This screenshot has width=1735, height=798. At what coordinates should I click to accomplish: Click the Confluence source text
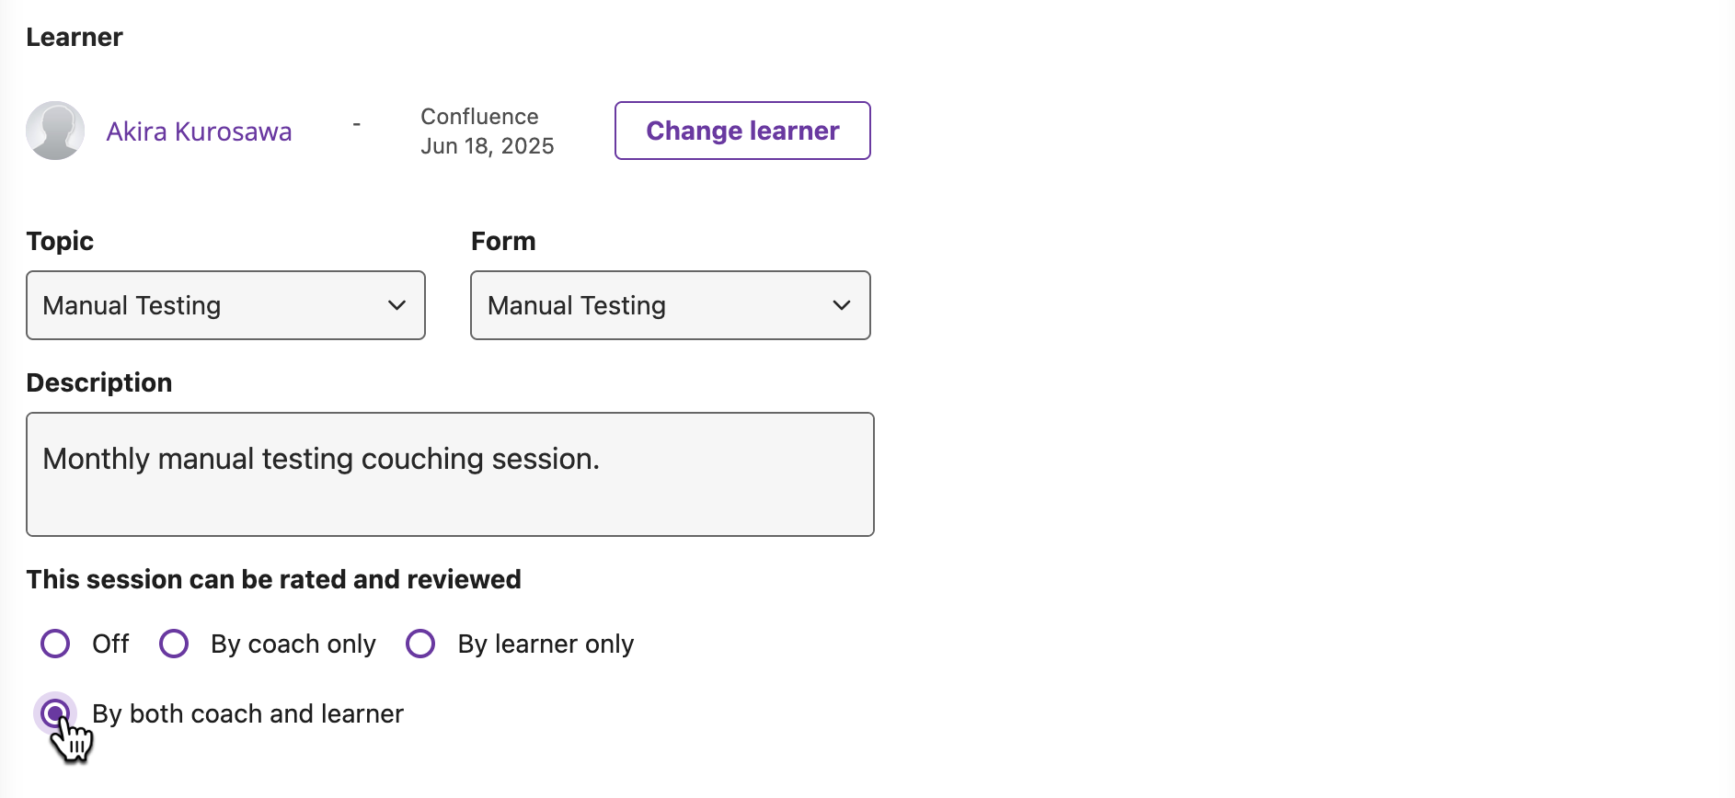click(x=479, y=117)
